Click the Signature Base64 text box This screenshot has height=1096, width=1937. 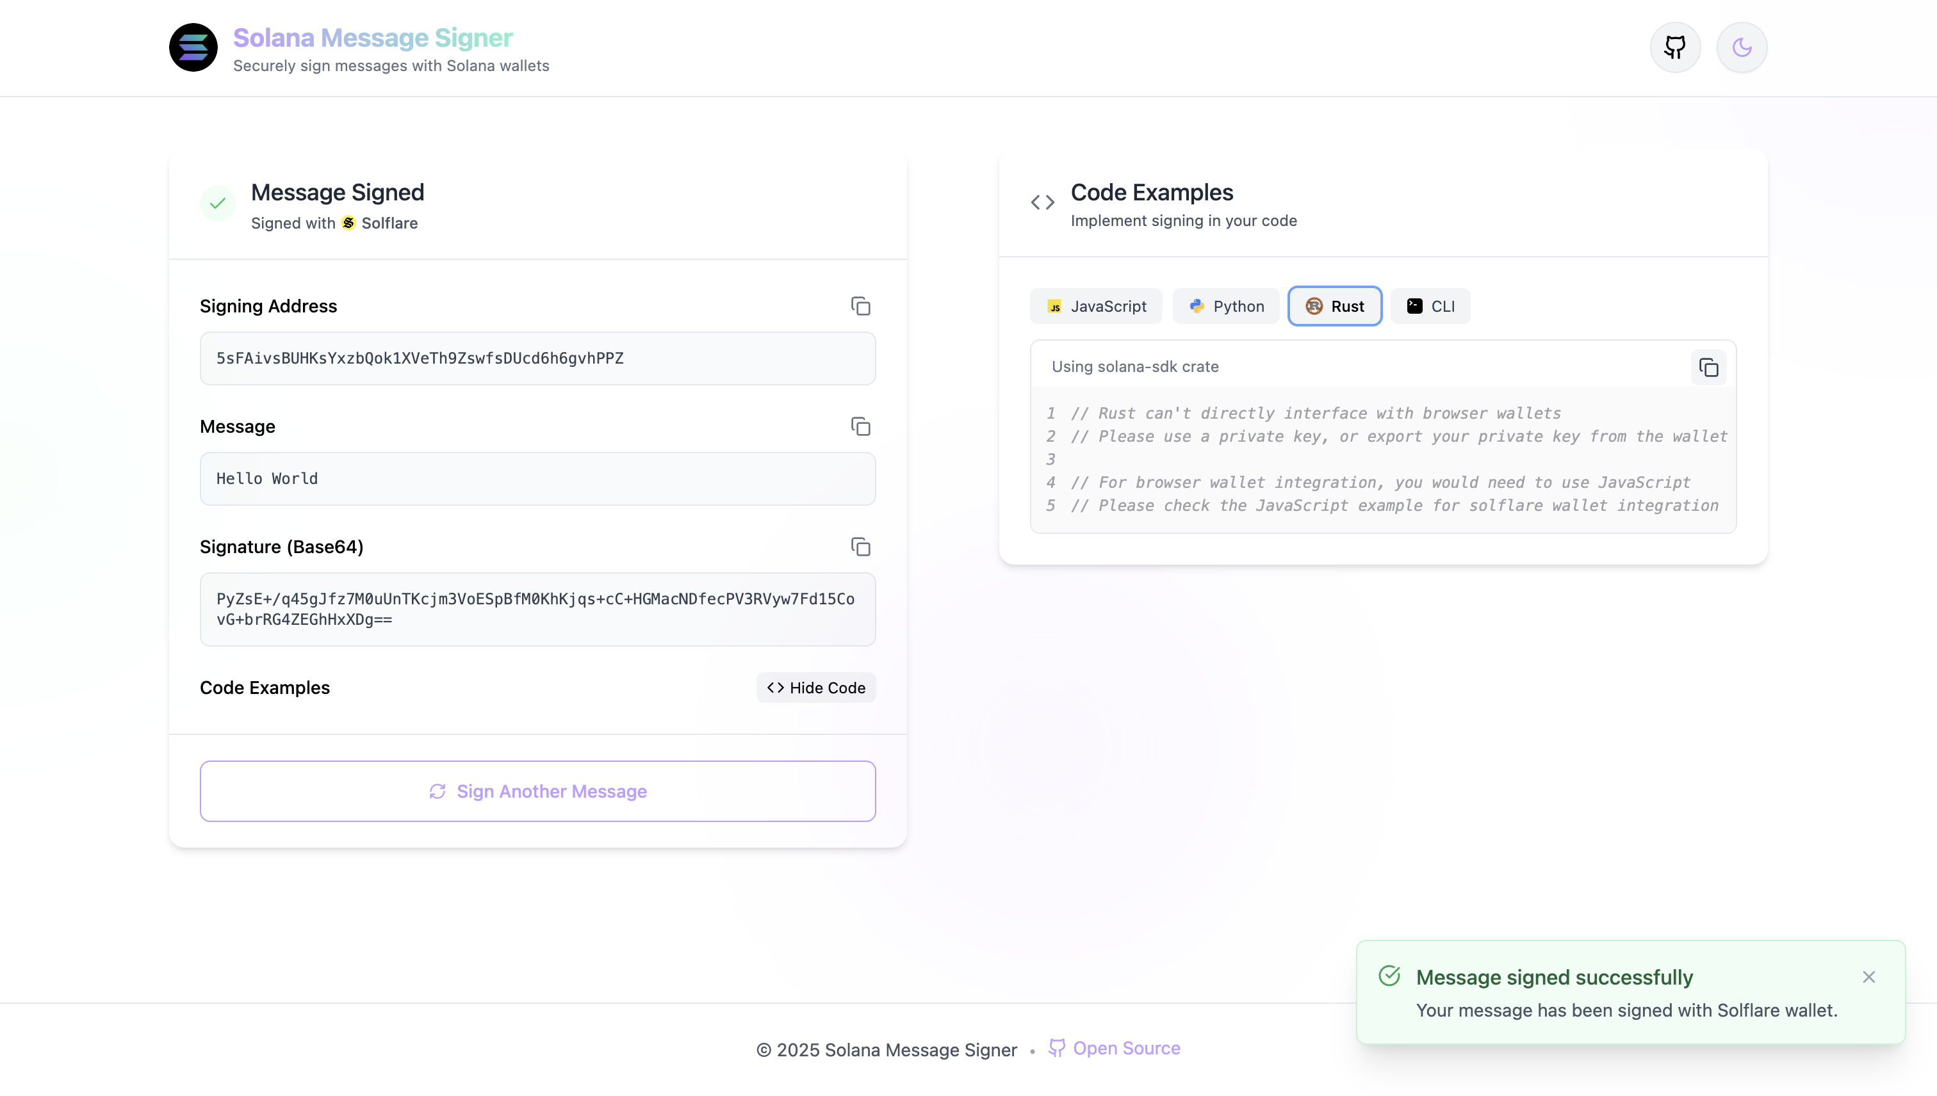click(537, 609)
